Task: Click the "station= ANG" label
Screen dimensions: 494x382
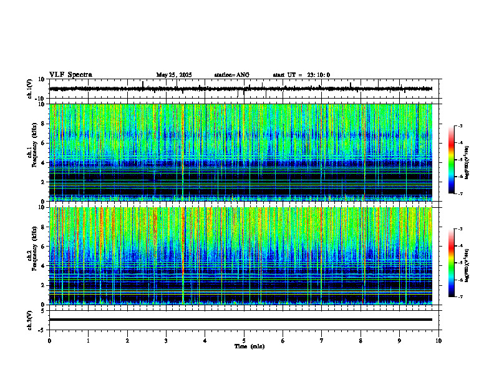Action: pos(232,75)
